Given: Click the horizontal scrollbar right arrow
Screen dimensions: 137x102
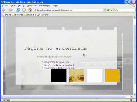Looking at the screenshot, I should [x=132, y=97].
